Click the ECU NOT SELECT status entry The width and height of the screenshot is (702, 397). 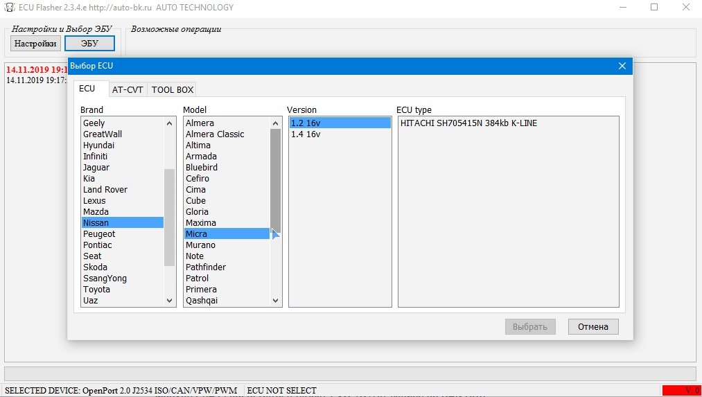(281, 391)
